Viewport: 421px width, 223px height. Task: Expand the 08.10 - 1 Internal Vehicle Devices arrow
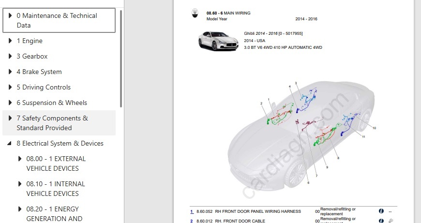click(20, 184)
